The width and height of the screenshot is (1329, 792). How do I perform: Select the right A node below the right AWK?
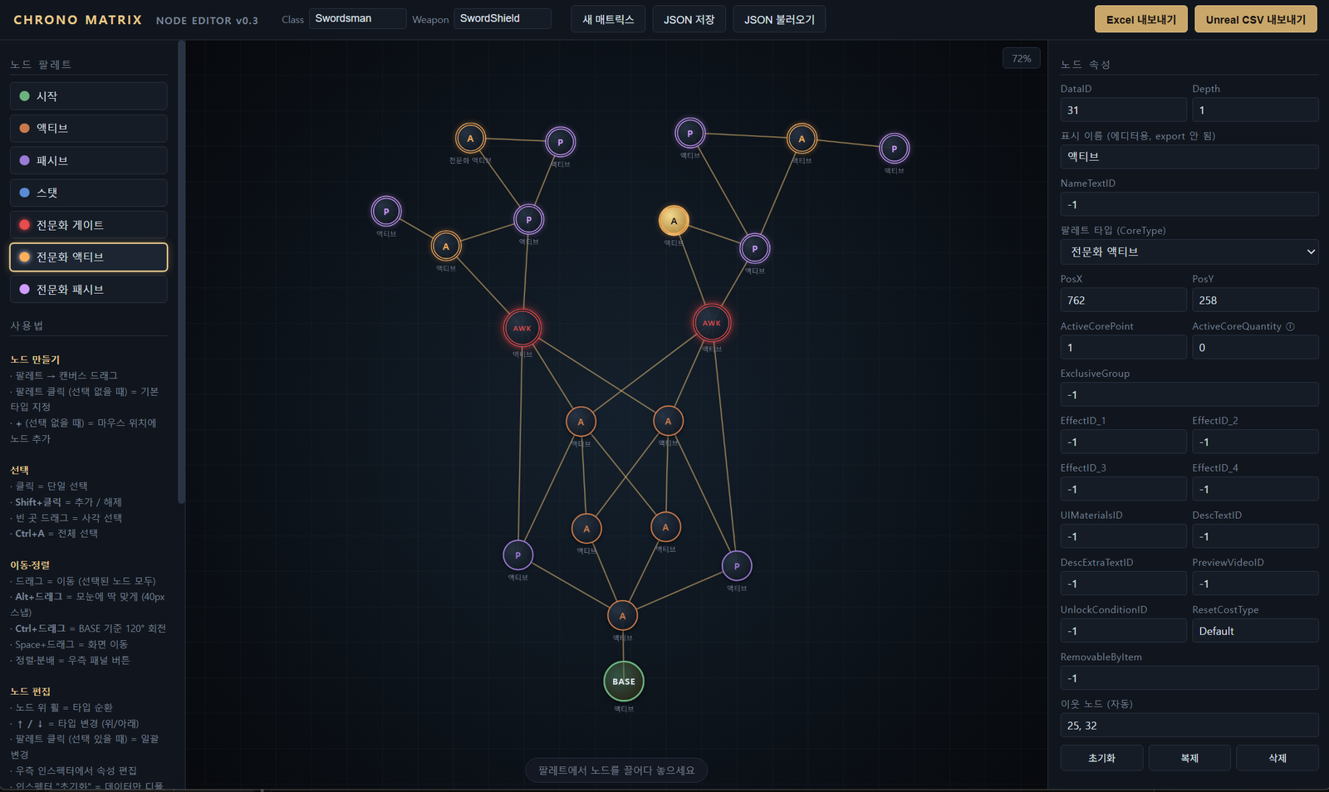click(668, 421)
